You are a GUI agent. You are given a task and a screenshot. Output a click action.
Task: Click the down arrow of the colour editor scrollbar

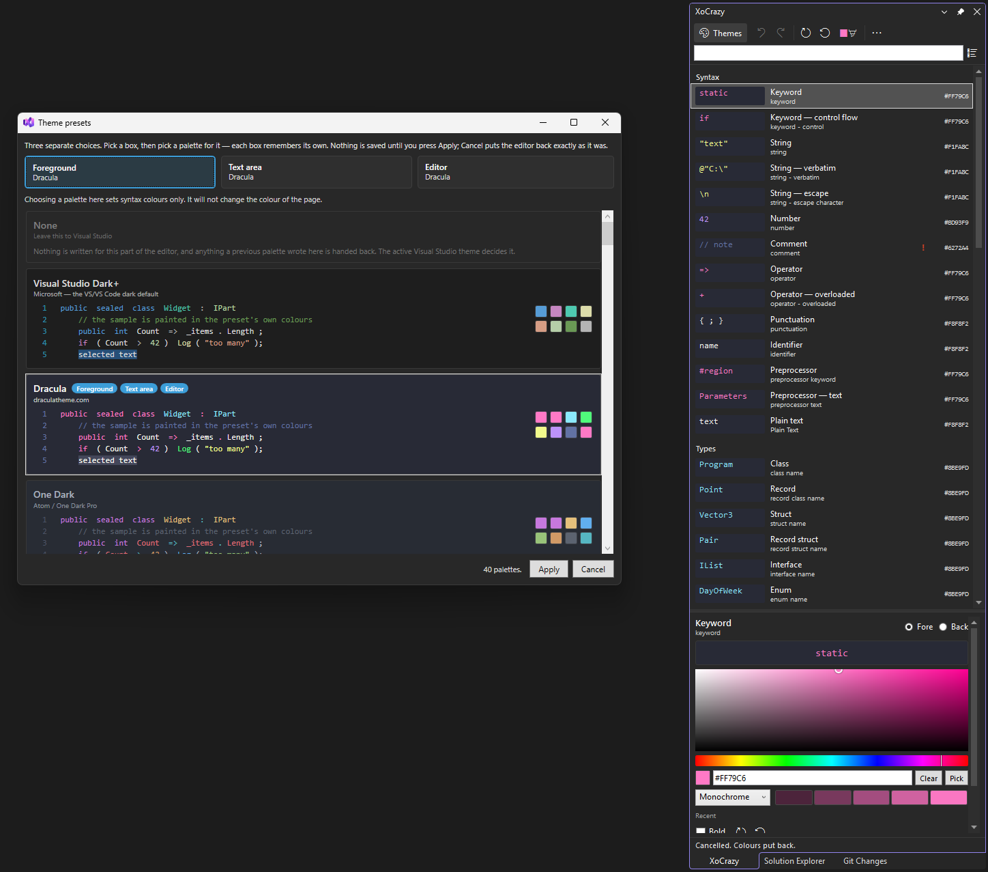[974, 827]
